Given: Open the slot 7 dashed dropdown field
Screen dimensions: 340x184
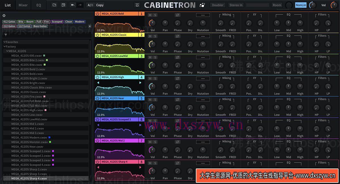Looking at the screenshot, I should tap(203, 142).
